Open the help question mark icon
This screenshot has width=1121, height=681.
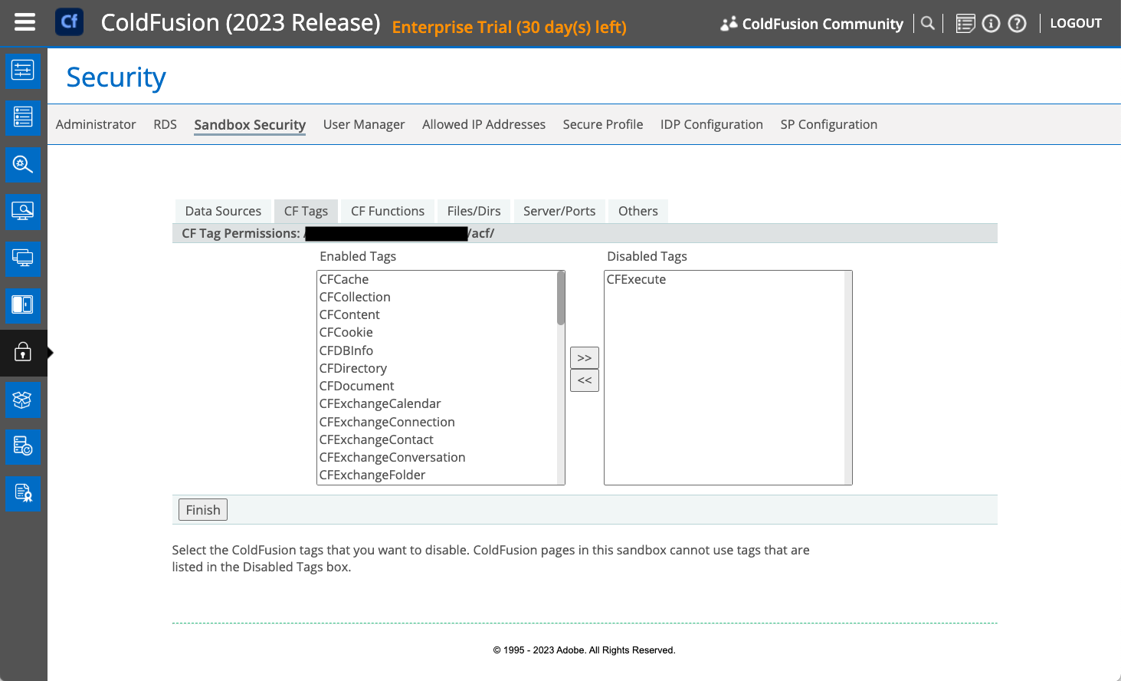pos(1017,24)
